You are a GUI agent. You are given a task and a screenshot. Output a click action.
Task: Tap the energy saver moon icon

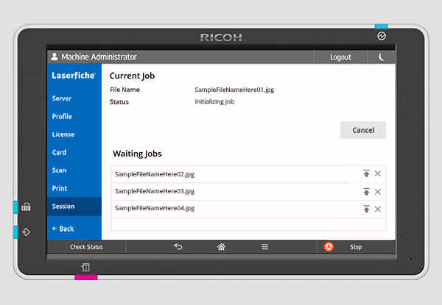pyautogui.click(x=382, y=57)
